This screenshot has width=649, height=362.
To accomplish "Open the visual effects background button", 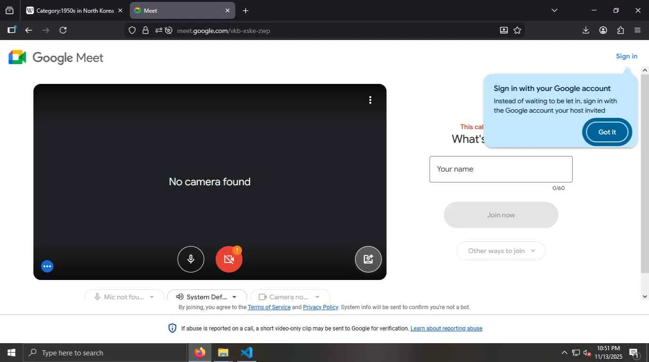I will [368, 259].
